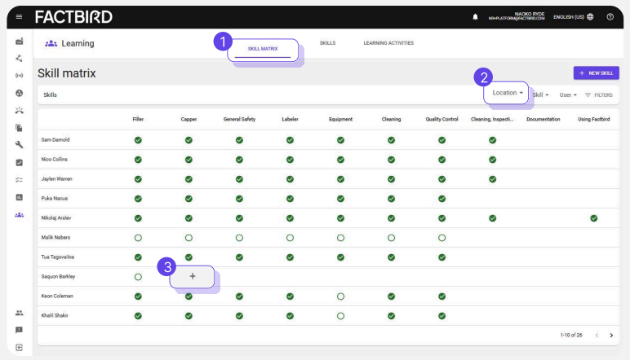Open the alarm light icon in sidebar

point(19,110)
